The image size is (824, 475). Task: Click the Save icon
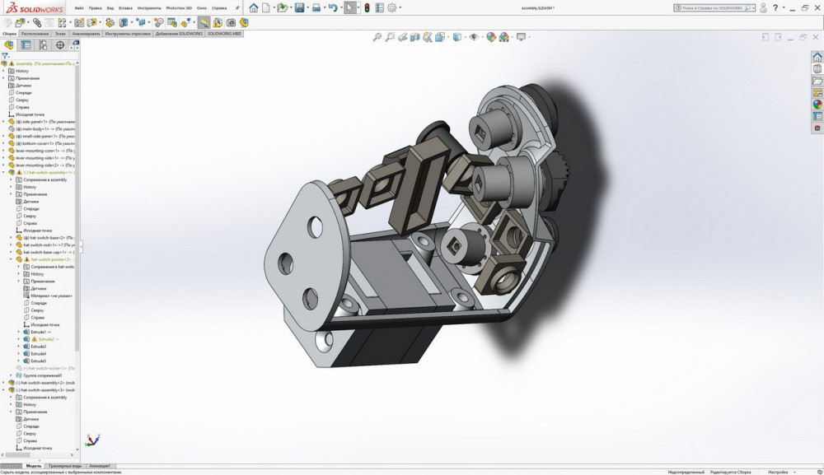click(299, 7)
